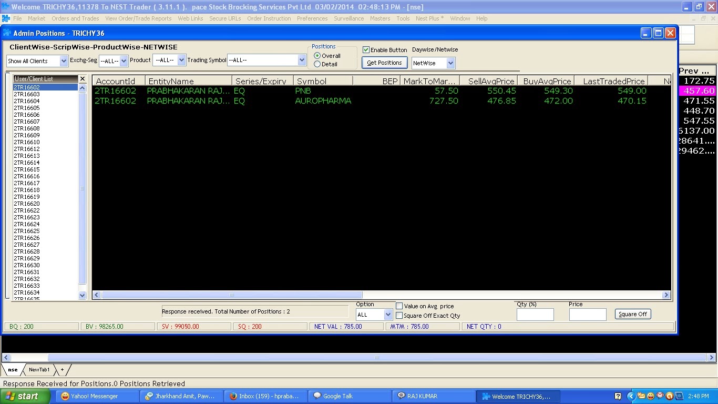718x404 pixels.
Task: Click the Admin Positions window title icon
Action: pos(7,33)
